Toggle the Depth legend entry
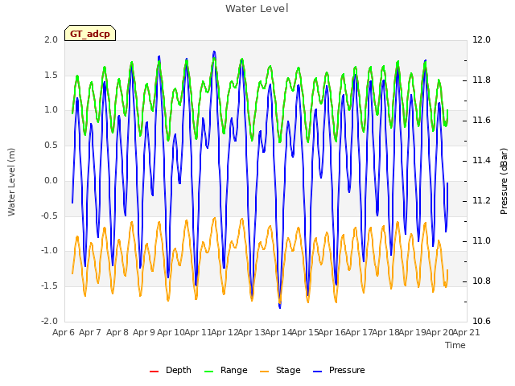 click(170, 370)
